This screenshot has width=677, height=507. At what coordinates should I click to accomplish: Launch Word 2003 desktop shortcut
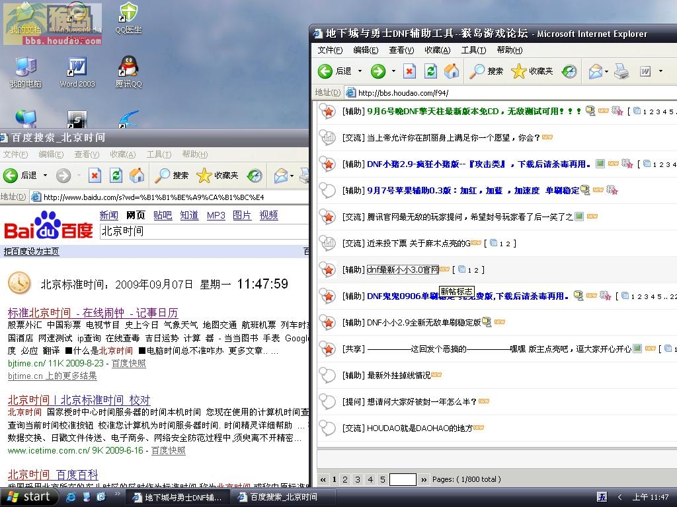[77, 72]
